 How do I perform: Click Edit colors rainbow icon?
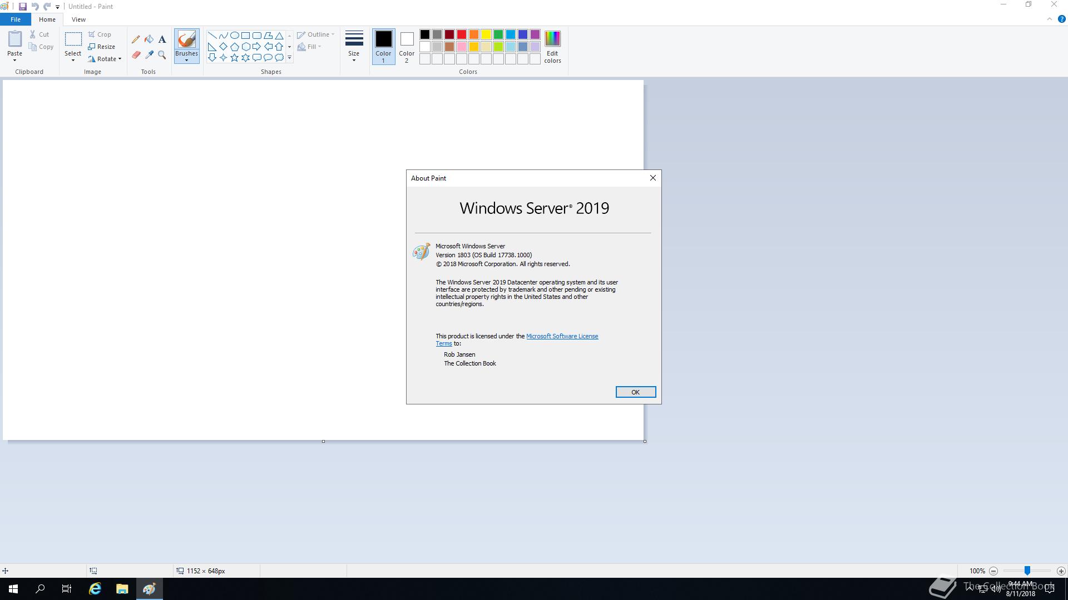tap(552, 47)
